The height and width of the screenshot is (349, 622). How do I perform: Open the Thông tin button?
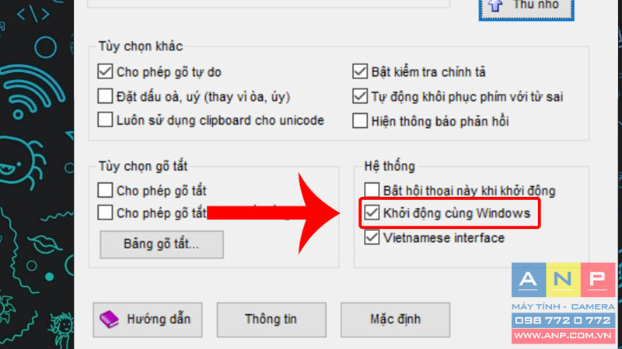[x=271, y=320]
